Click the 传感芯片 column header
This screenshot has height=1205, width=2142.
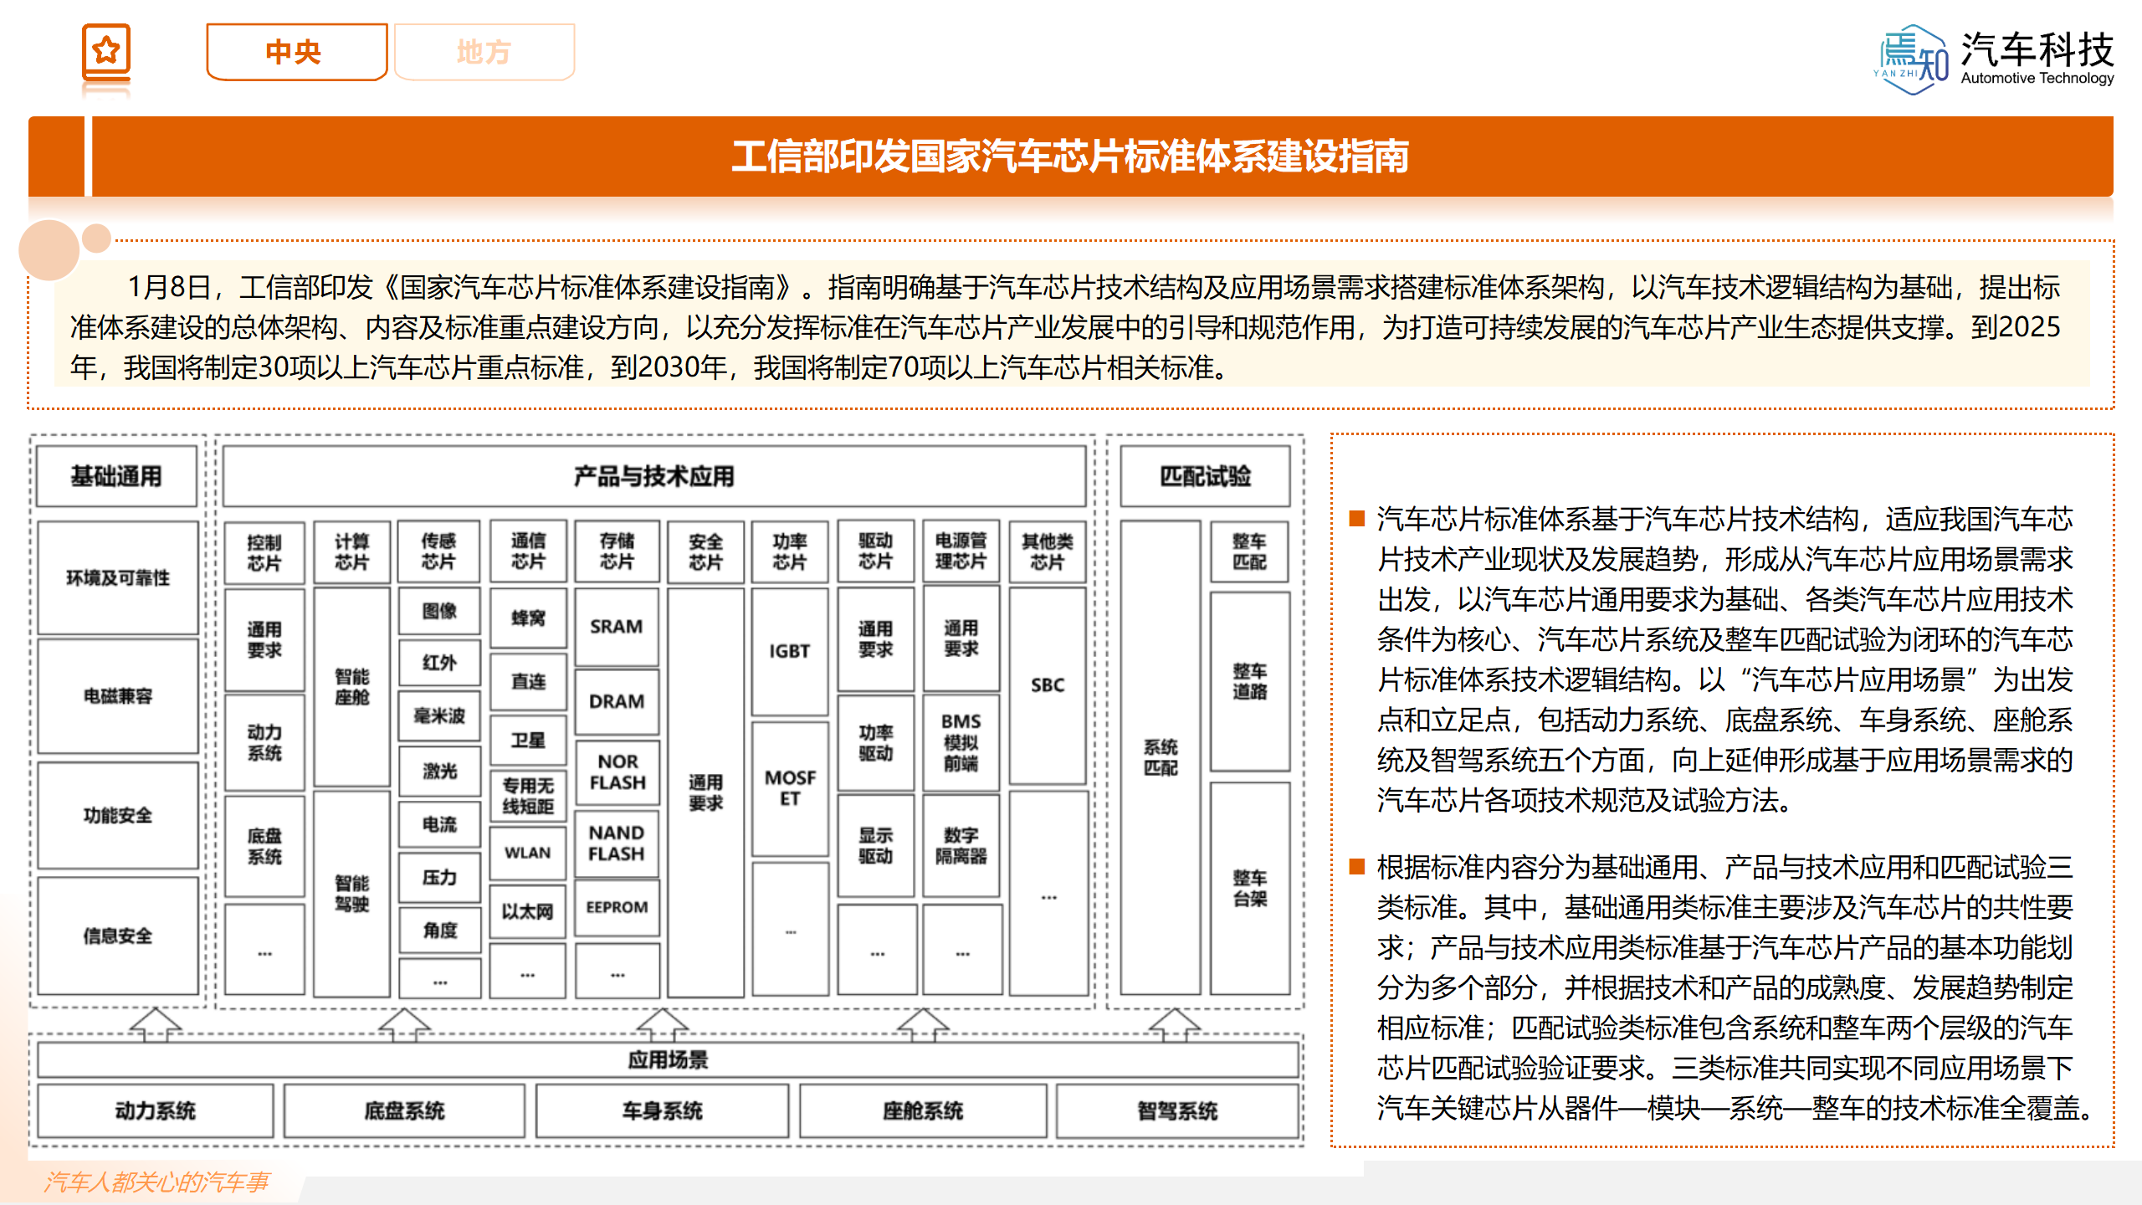[439, 552]
